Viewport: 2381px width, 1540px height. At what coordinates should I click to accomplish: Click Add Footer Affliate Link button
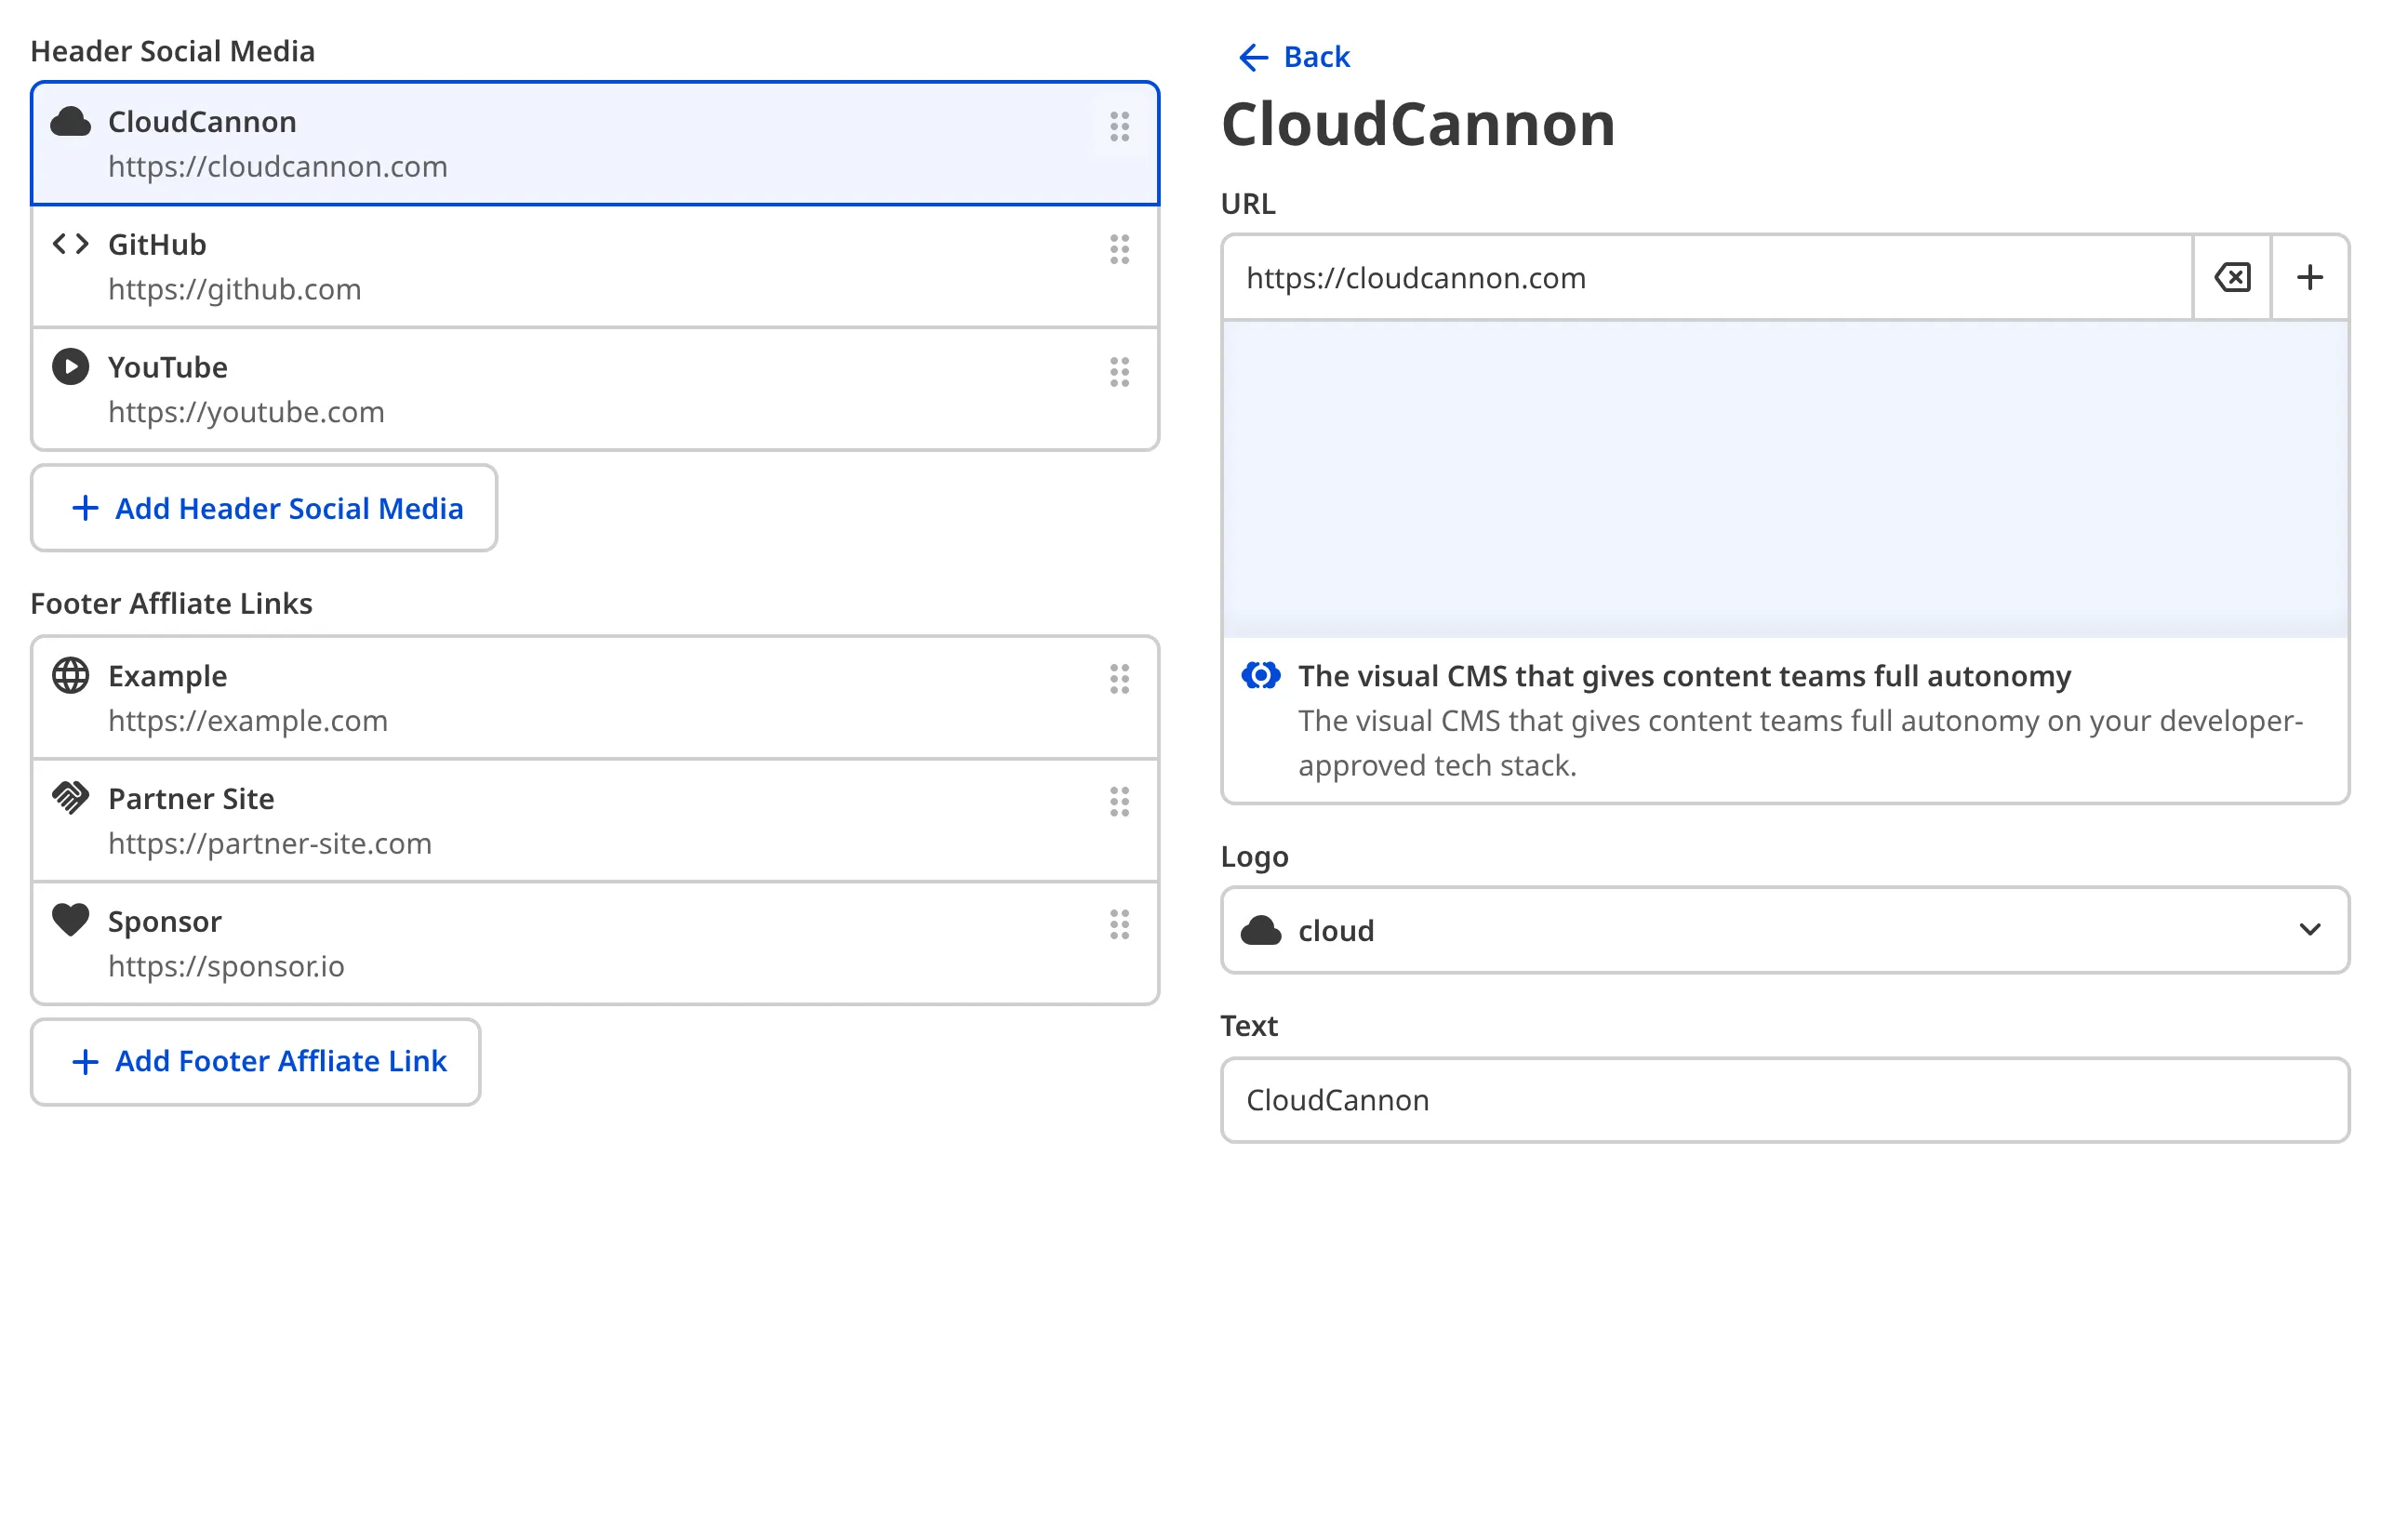[255, 1062]
